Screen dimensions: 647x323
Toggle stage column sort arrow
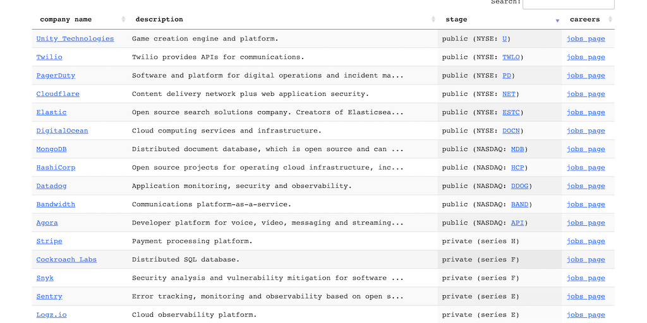point(557,20)
